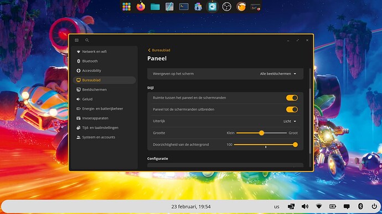Open Systeem en accounts settings
The image size is (382, 214).
105,137
